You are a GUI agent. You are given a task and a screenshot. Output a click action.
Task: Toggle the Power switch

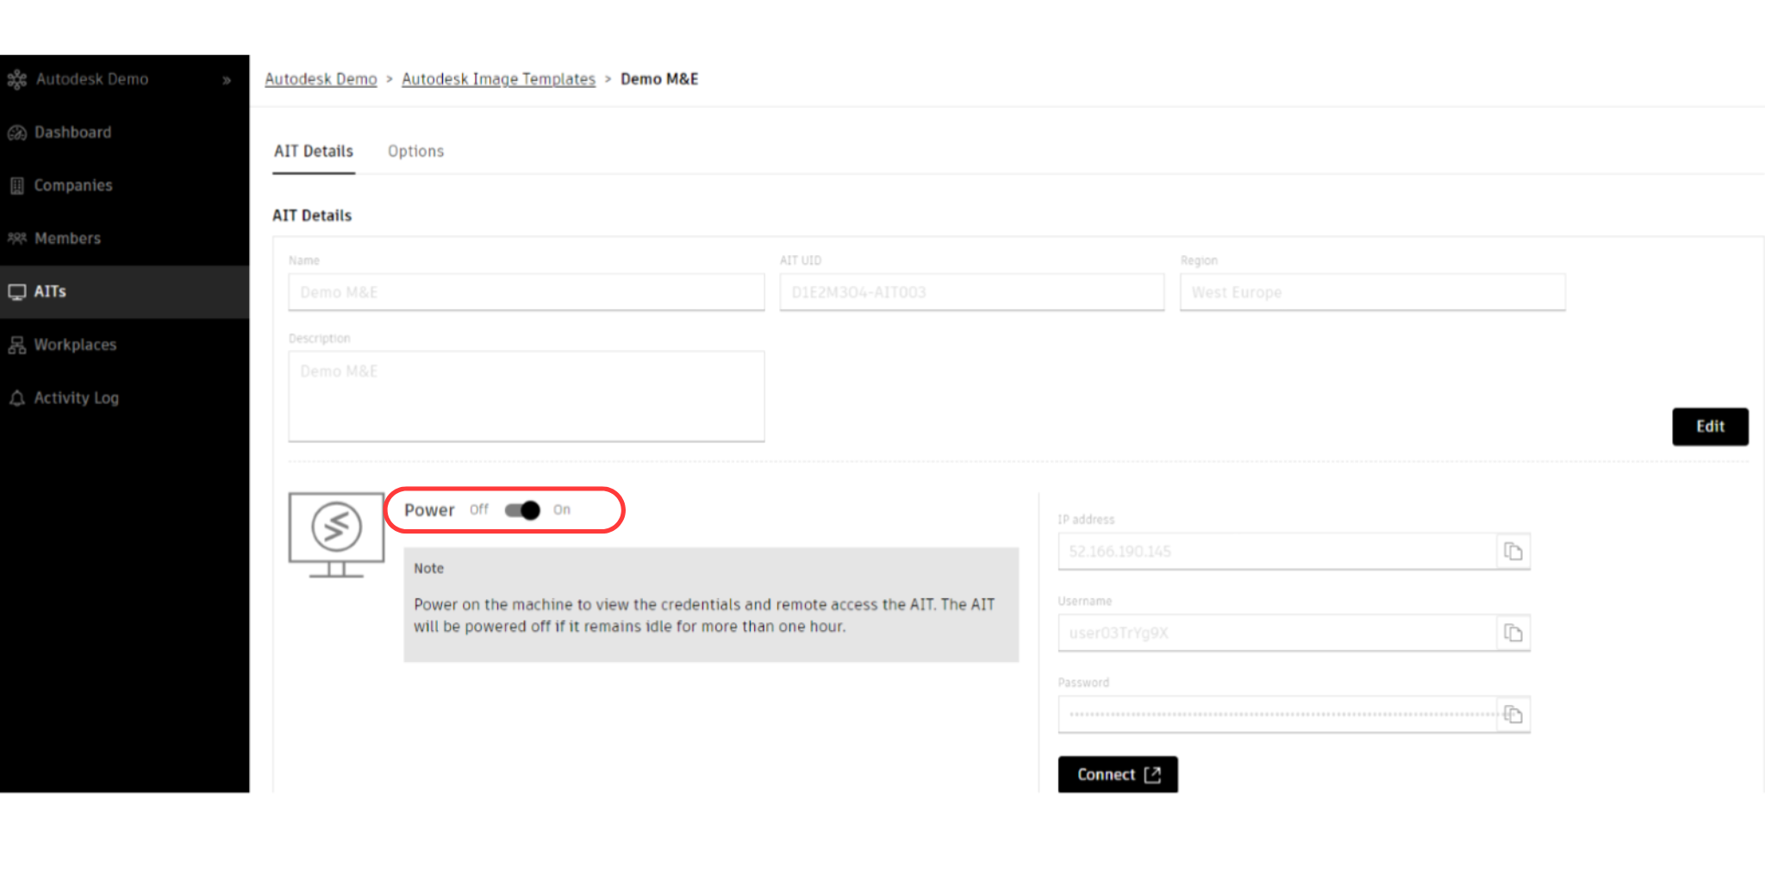point(522,510)
